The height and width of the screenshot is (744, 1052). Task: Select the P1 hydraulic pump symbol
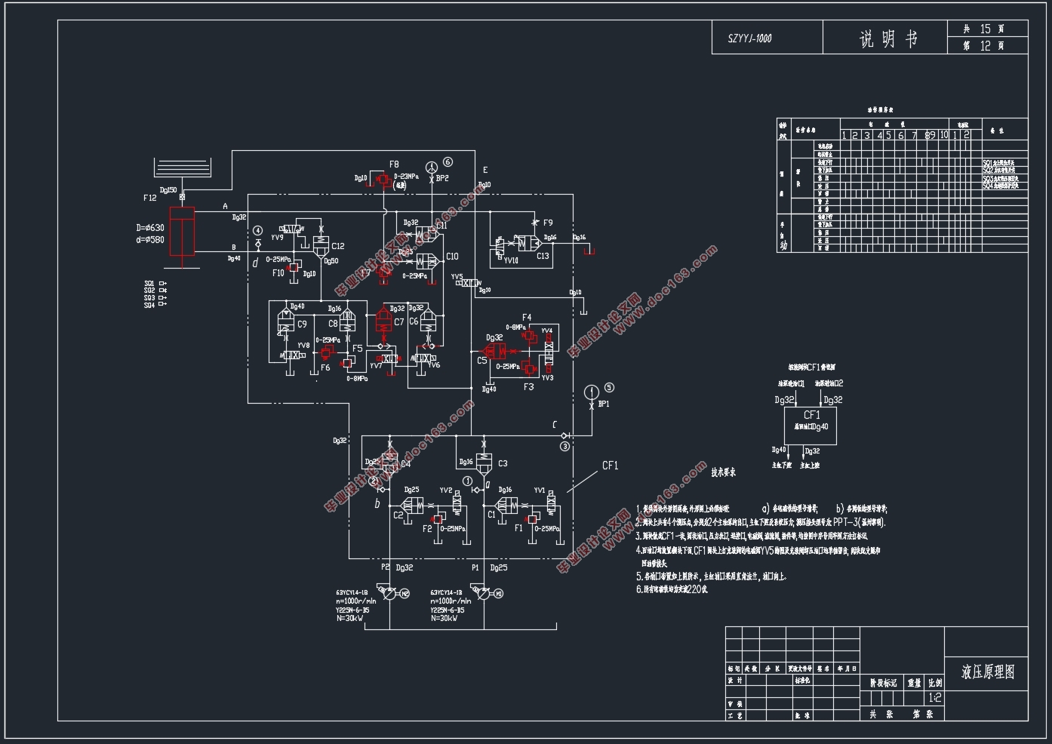(x=484, y=595)
